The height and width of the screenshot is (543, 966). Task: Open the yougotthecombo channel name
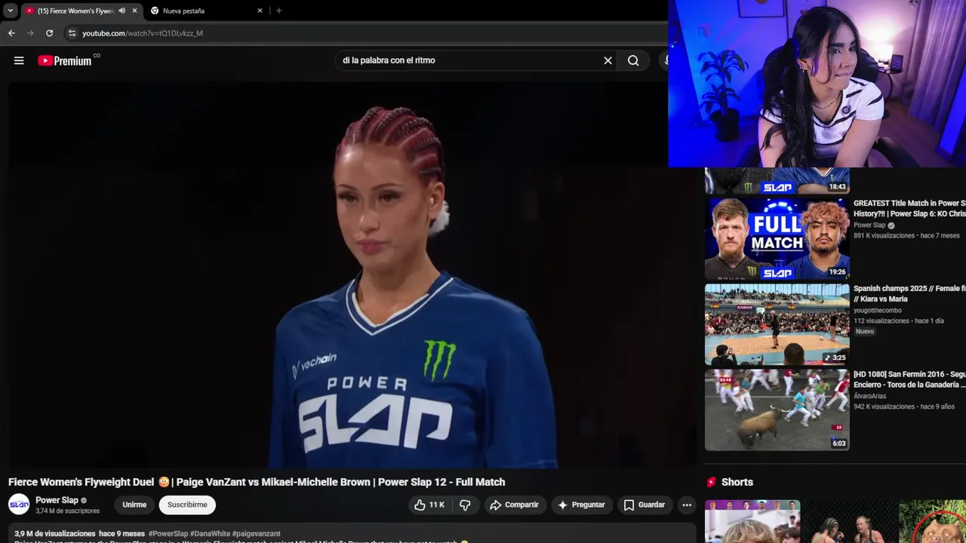coord(878,310)
